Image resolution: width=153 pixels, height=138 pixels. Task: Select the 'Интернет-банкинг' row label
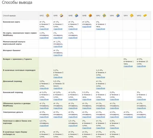pos(12,50)
